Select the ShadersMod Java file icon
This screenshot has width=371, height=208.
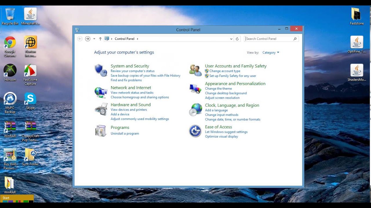(357, 73)
